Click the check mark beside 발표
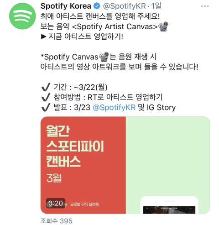This screenshot has height=225, width=219. pyautogui.click(x=46, y=107)
